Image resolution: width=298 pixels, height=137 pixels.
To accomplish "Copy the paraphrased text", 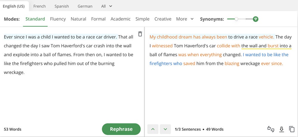I will click(291, 129).
